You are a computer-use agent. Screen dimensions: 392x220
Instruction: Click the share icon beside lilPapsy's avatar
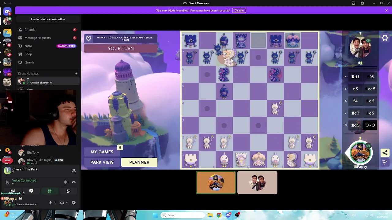point(385,153)
